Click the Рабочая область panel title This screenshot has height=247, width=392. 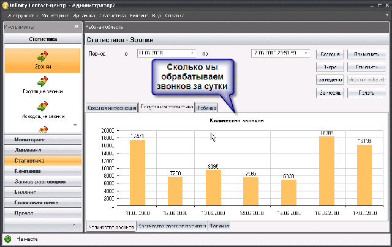104,27
